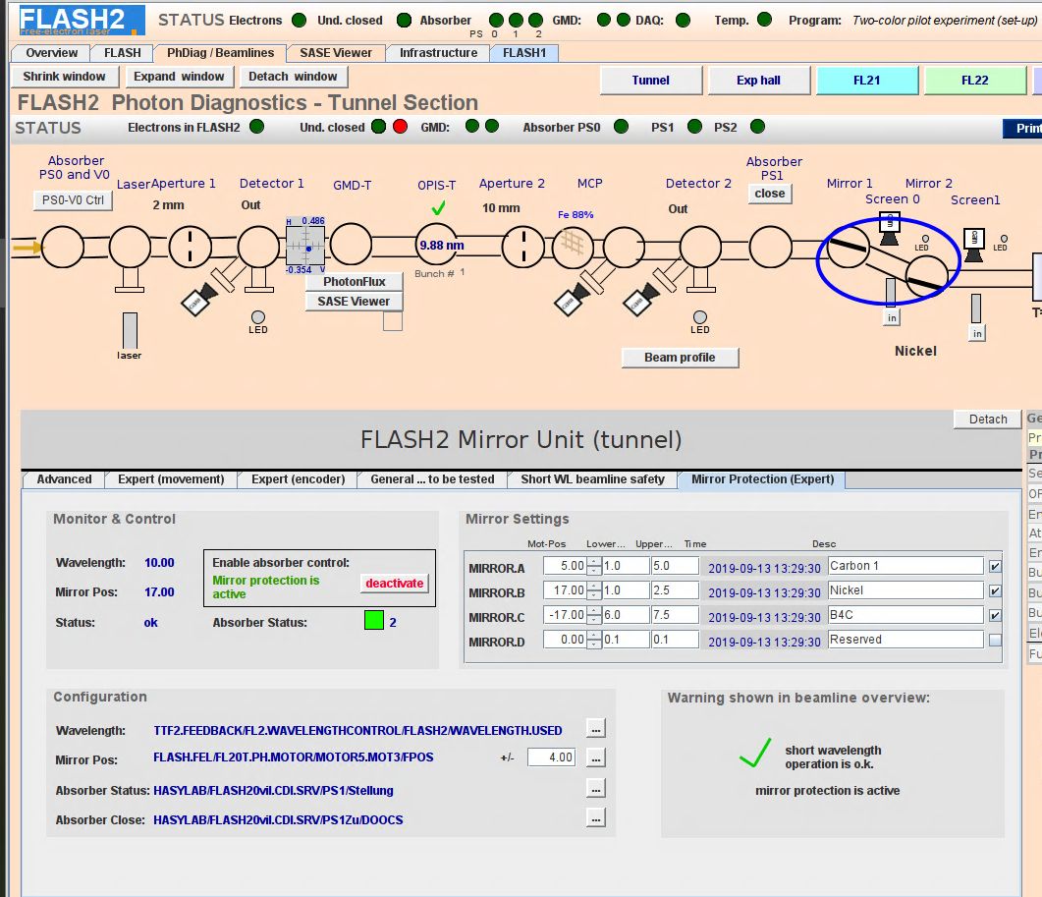
Task: Click the Screen 0 camera icon
Action: click(x=889, y=228)
